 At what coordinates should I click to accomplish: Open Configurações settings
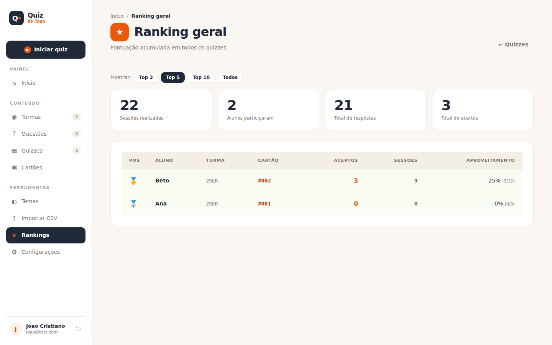(x=46, y=252)
